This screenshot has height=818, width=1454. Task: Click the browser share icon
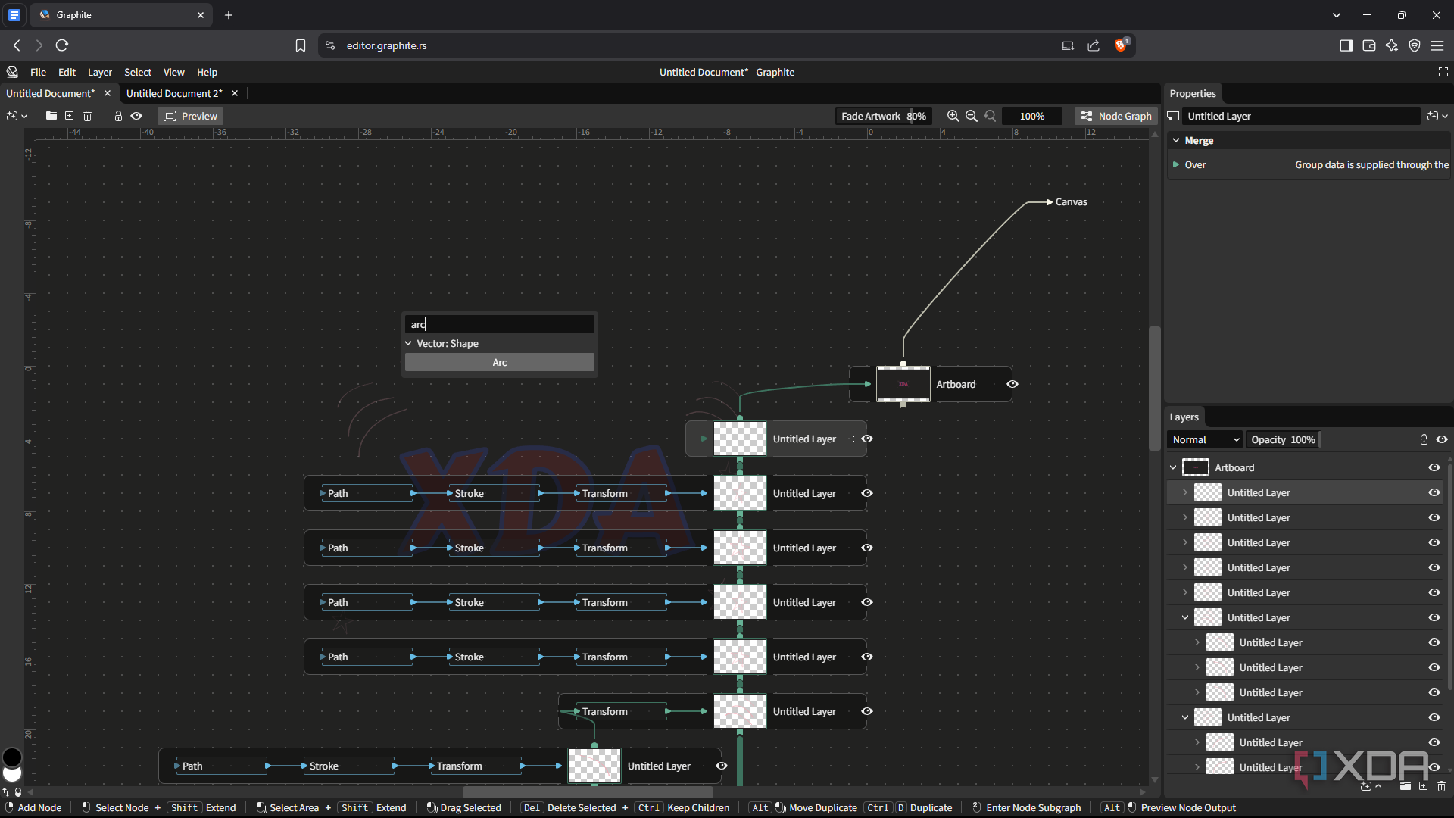point(1094,45)
